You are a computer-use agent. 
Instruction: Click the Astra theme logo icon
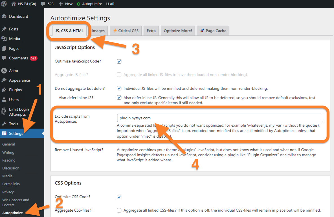click(4, 71)
